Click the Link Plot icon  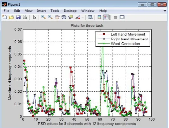pos(90,17)
